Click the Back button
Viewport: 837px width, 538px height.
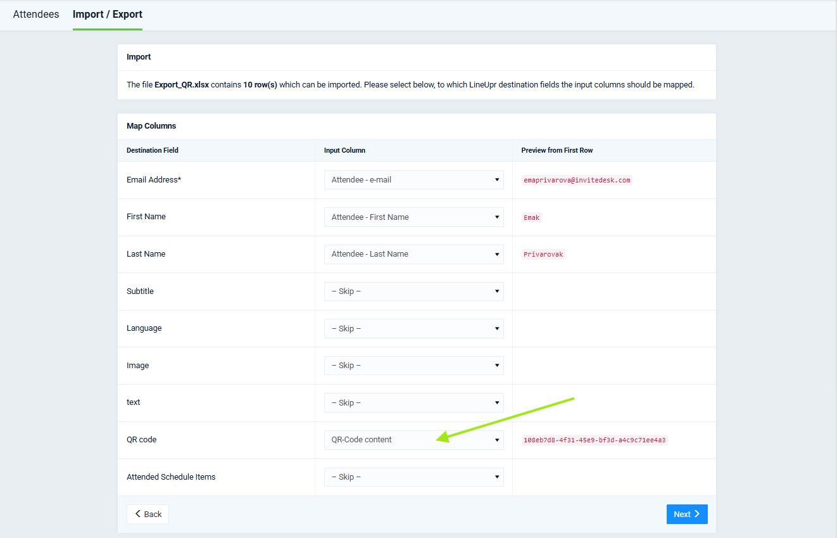click(148, 515)
